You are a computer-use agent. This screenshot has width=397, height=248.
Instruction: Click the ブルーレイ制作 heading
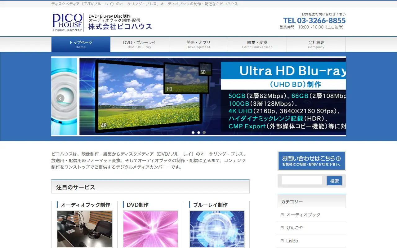[210, 205]
